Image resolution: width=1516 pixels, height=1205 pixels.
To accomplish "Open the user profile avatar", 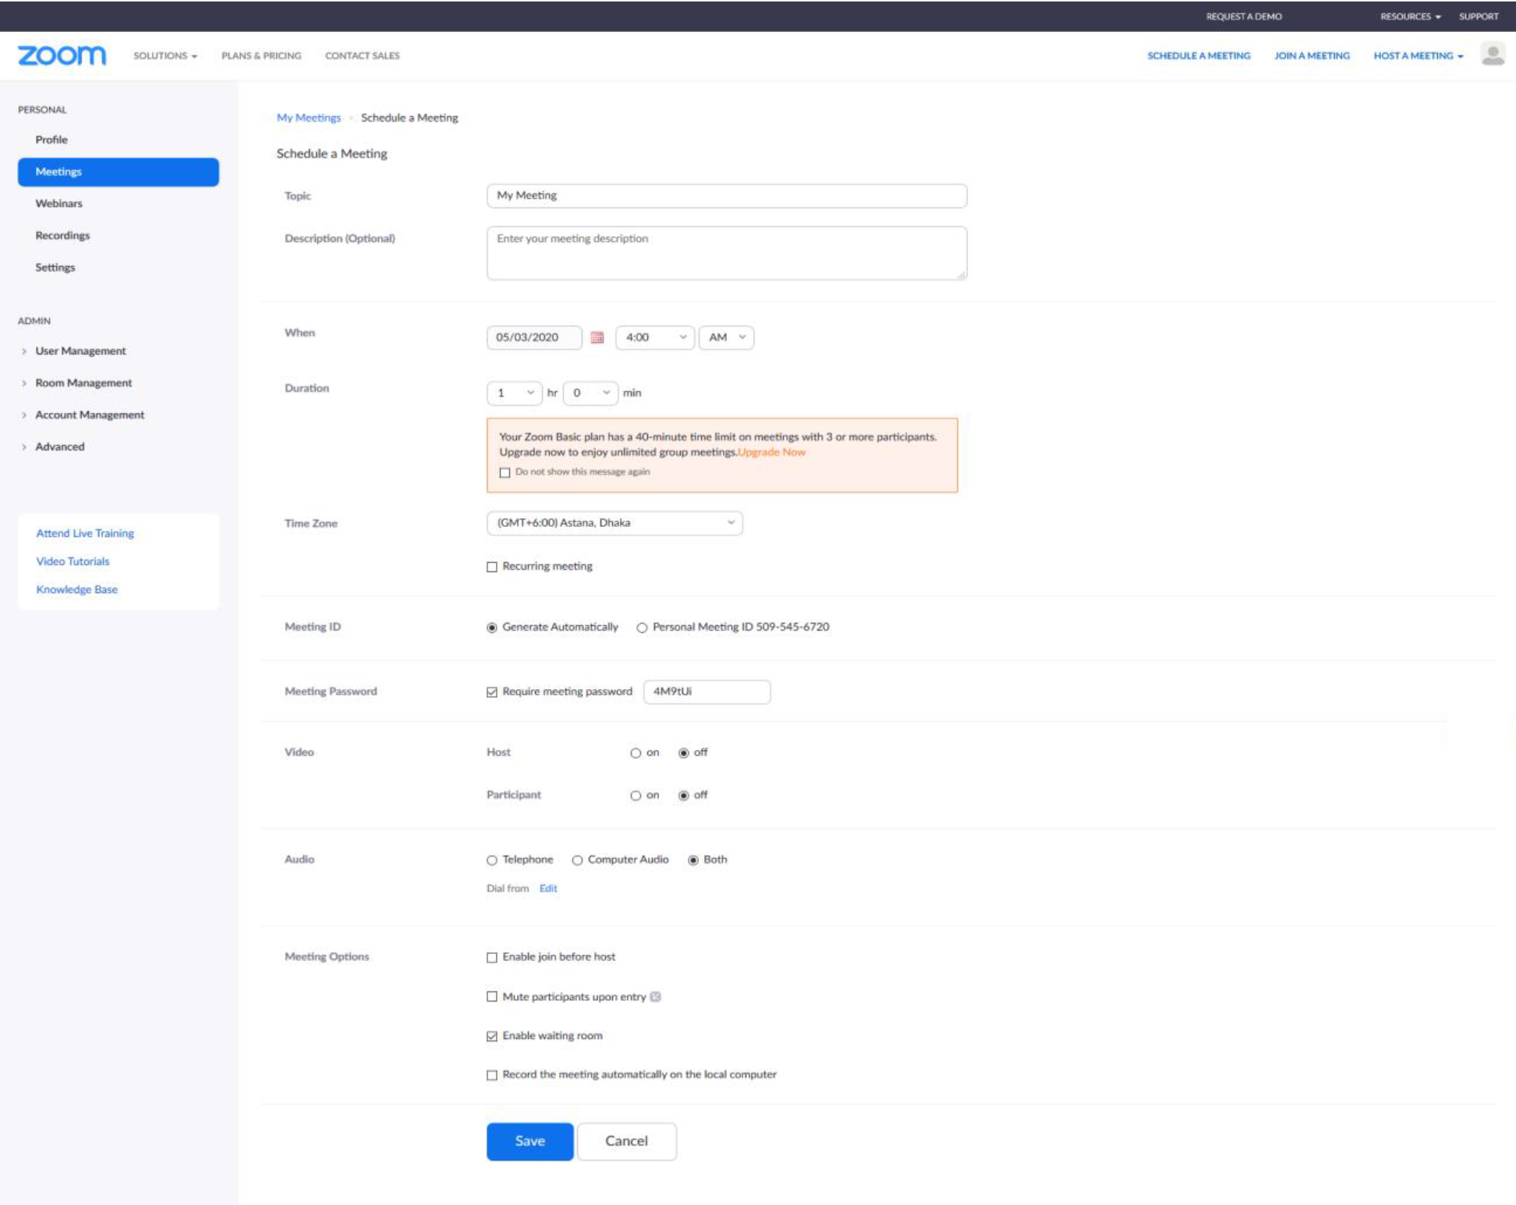I will (1493, 55).
